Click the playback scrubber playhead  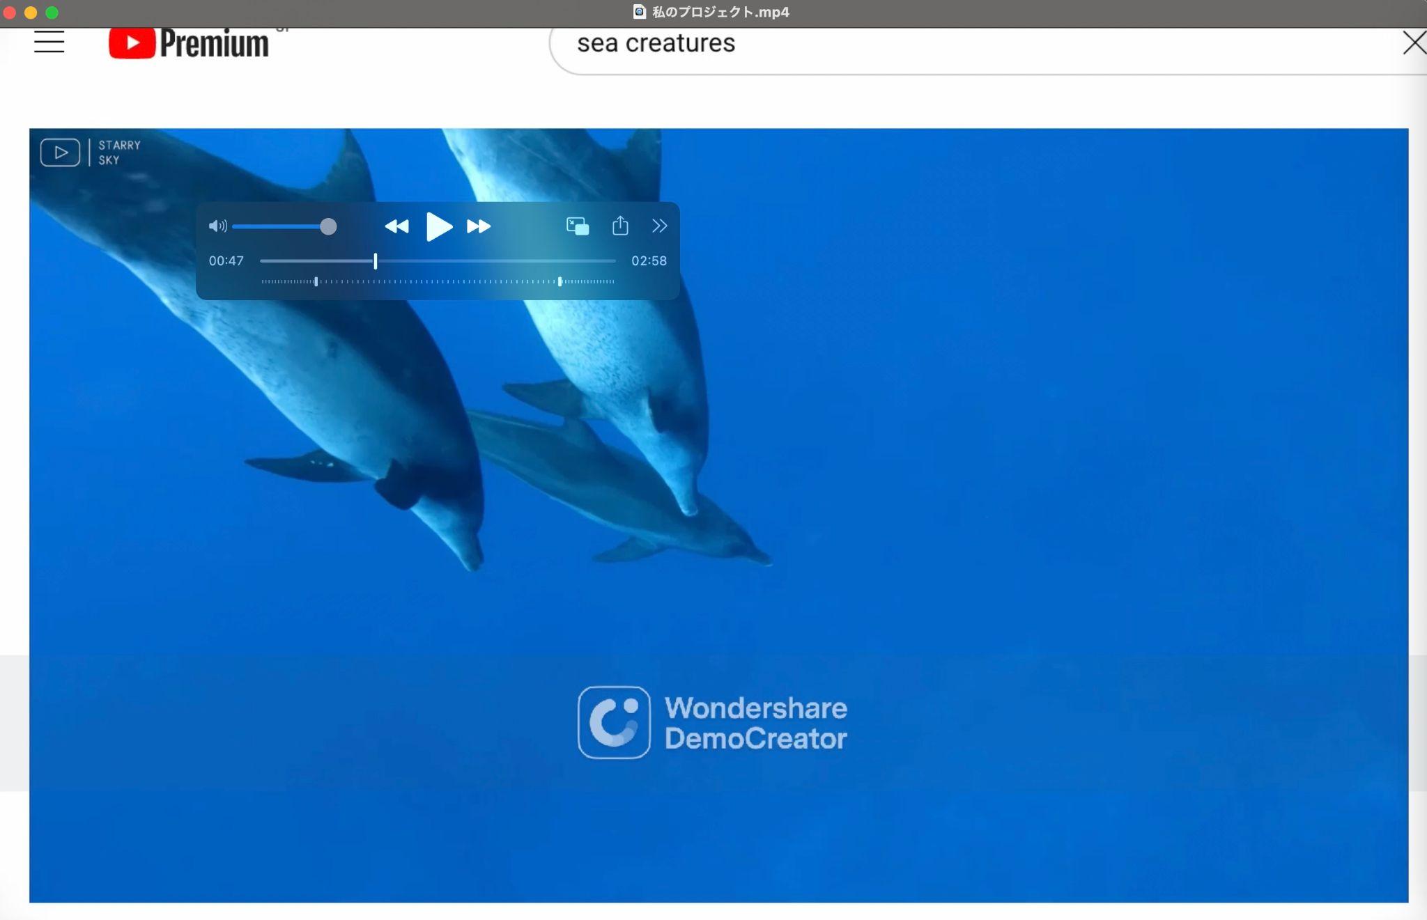click(376, 261)
